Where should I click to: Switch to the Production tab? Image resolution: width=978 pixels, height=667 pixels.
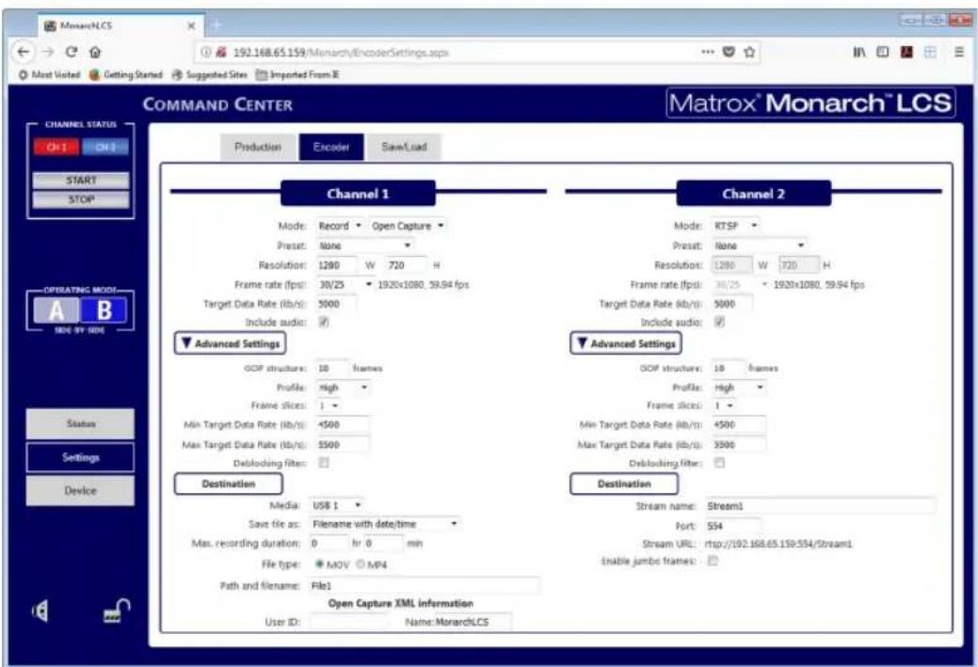(x=258, y=147)
